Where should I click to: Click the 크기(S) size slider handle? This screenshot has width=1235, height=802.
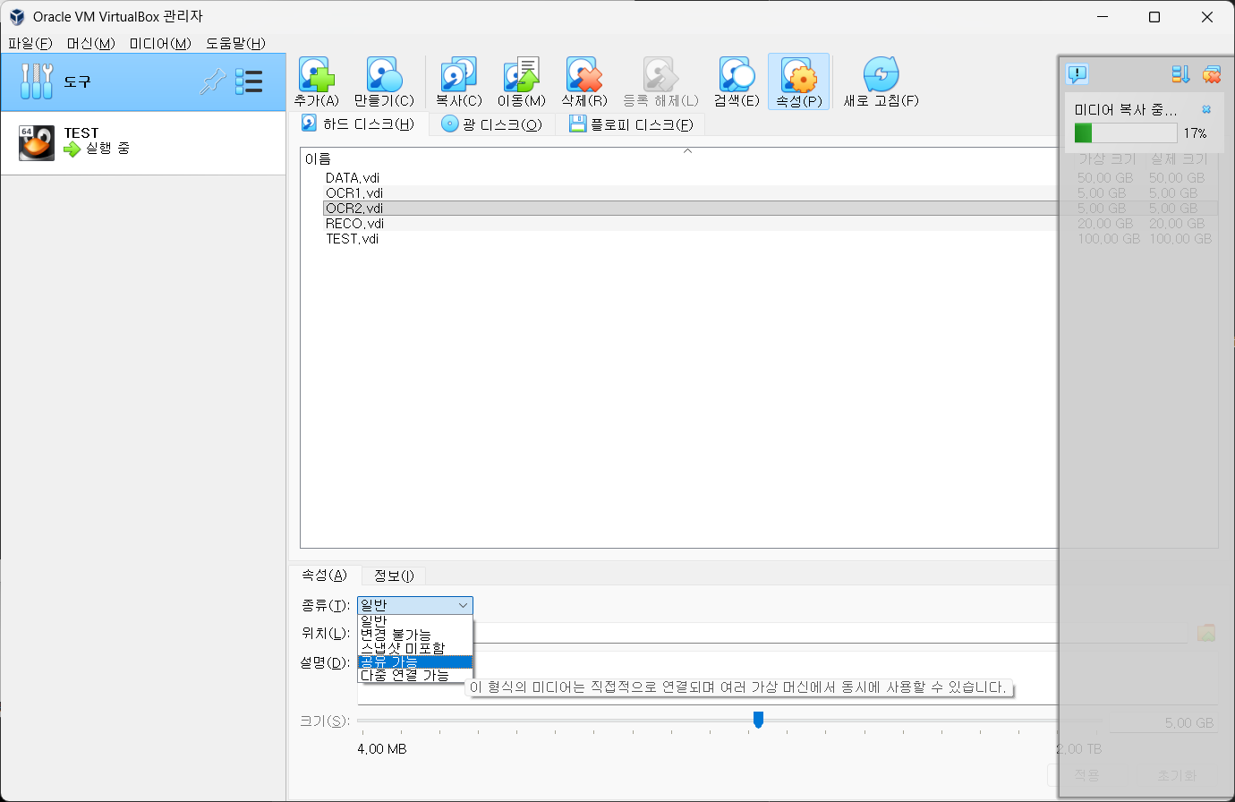point(758,720)
